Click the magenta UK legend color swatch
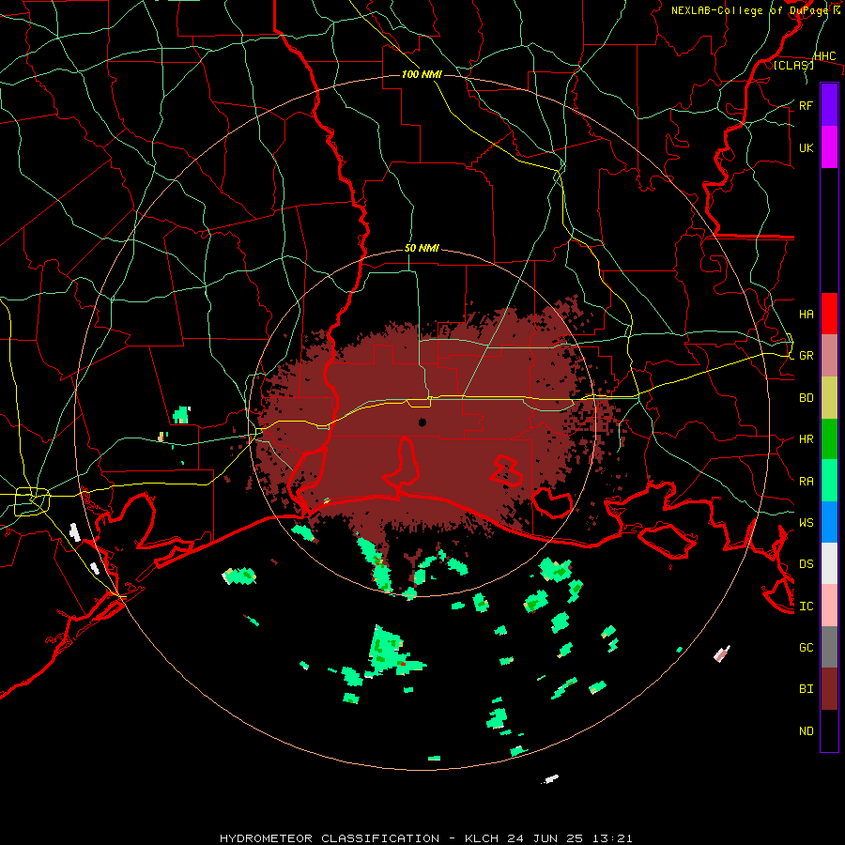This screenshot has height=845, width=845. (x=829, y=147)
